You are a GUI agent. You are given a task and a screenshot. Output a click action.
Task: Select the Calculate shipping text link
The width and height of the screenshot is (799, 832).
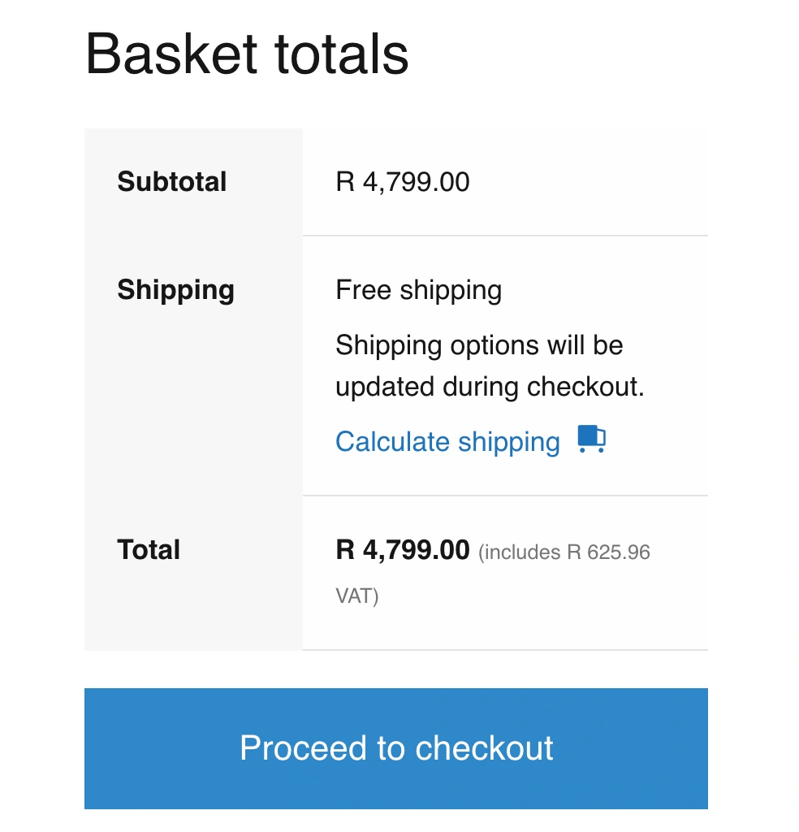pos(447,441)
